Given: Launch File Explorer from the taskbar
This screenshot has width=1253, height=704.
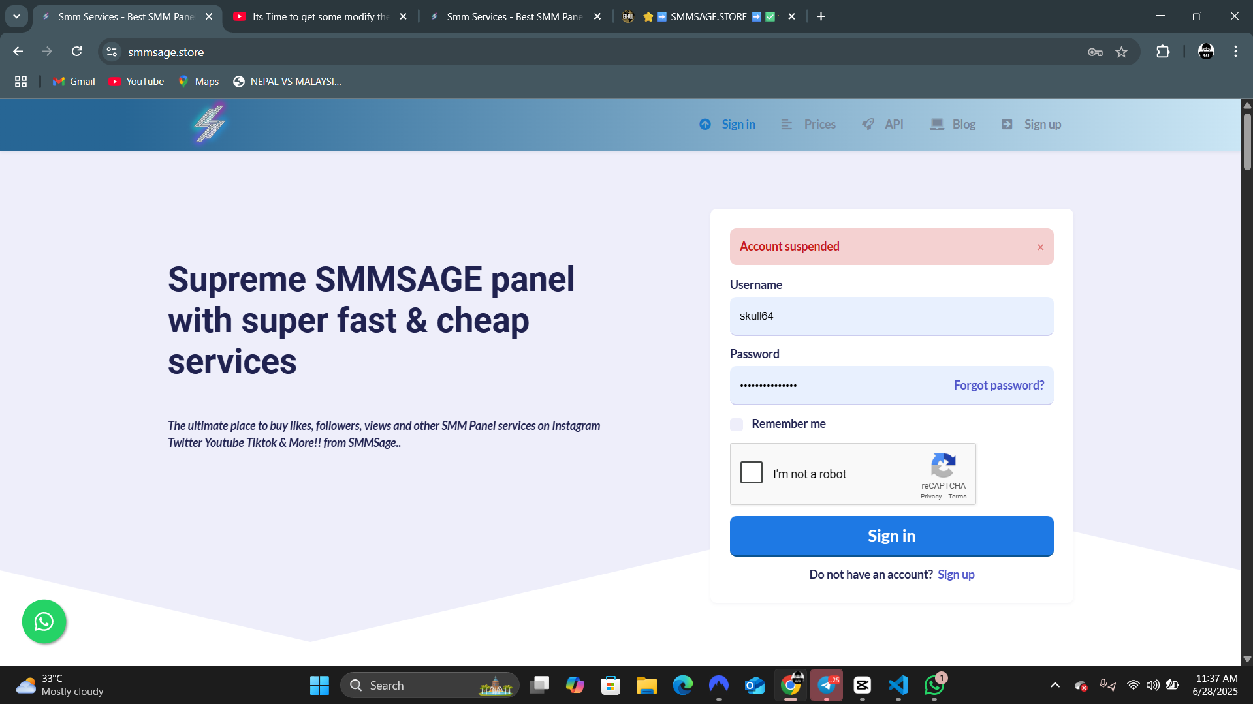Looking at the screenshot, I should [x=646, y=685].
